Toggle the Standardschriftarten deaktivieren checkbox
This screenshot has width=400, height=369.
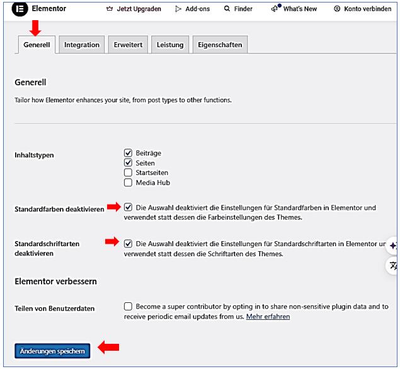pos(129,244)
